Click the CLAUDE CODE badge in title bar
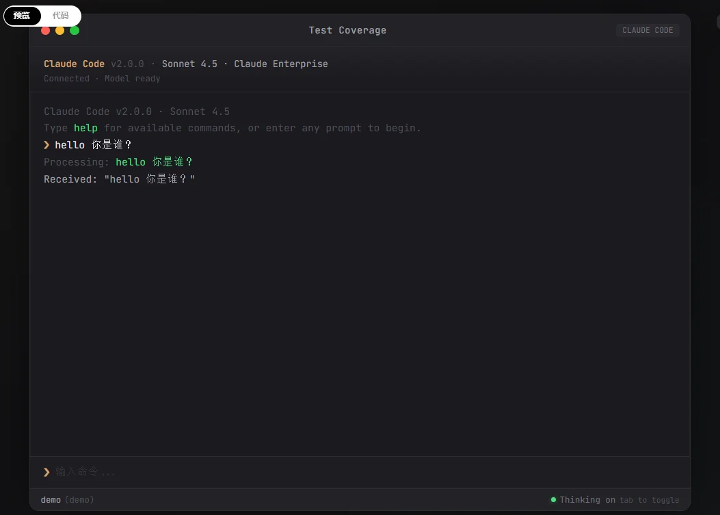Screen dimensions: 720x515 point(647,30)
